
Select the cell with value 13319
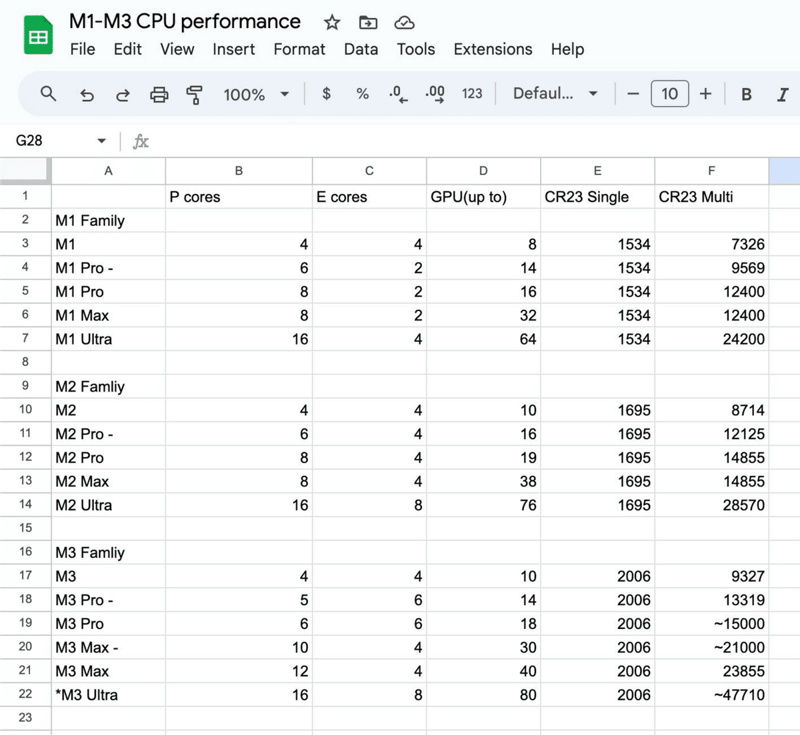[711, 600]
